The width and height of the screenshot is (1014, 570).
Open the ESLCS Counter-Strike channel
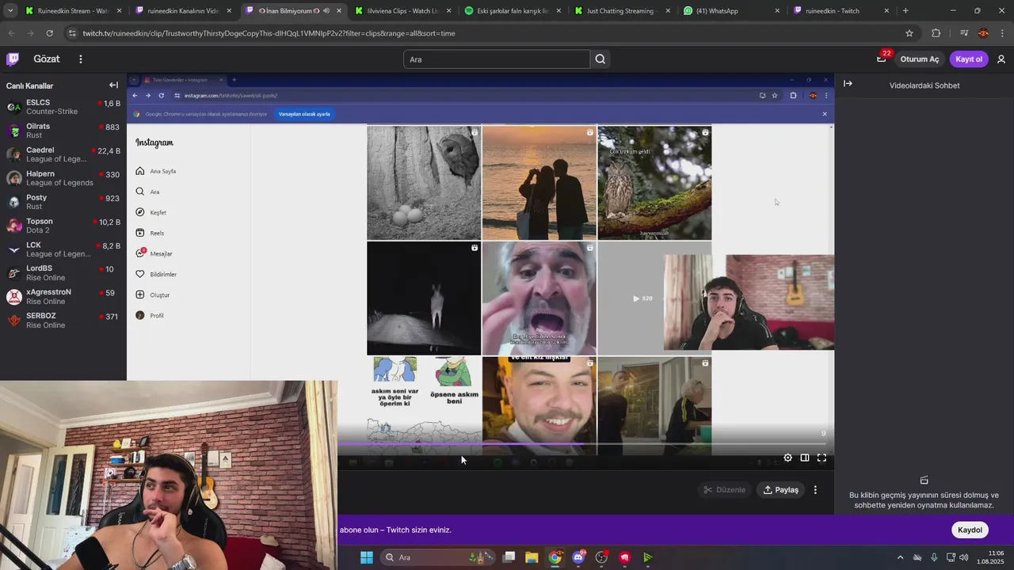(x=63, y=107)
